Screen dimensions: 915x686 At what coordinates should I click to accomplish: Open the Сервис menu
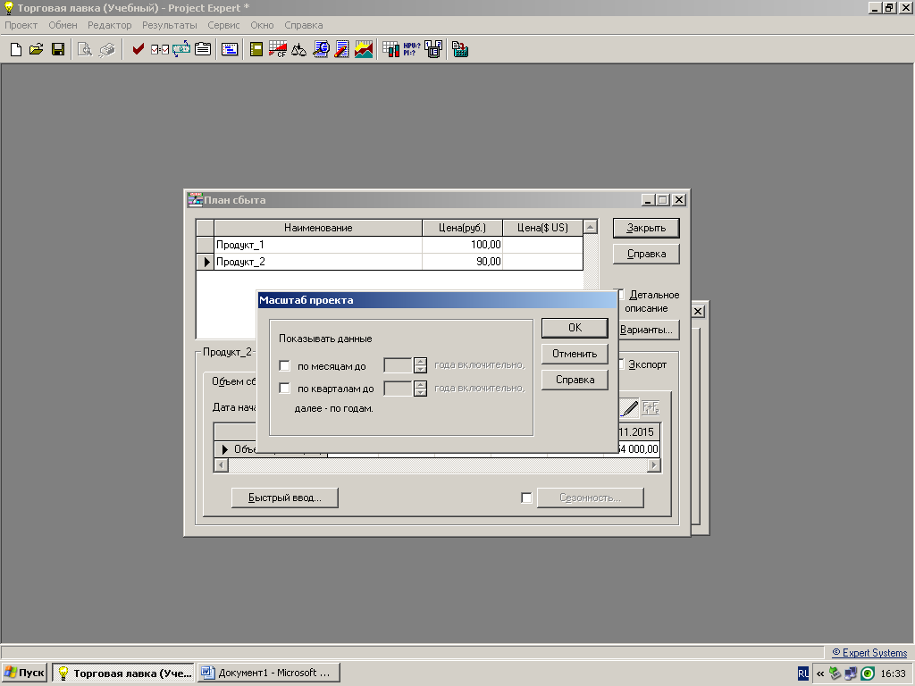pyautogui.click(x=223, y=25)
